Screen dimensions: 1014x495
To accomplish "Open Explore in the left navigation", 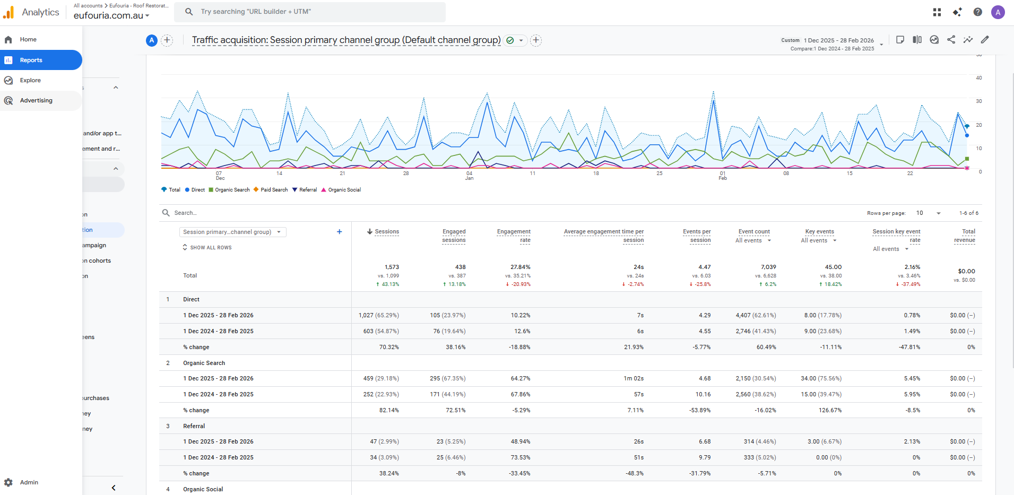I will tap(41, 80).
